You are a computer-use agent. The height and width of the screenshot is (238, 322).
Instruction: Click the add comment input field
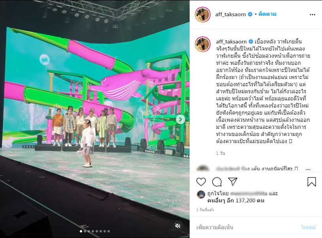point(247,227)
